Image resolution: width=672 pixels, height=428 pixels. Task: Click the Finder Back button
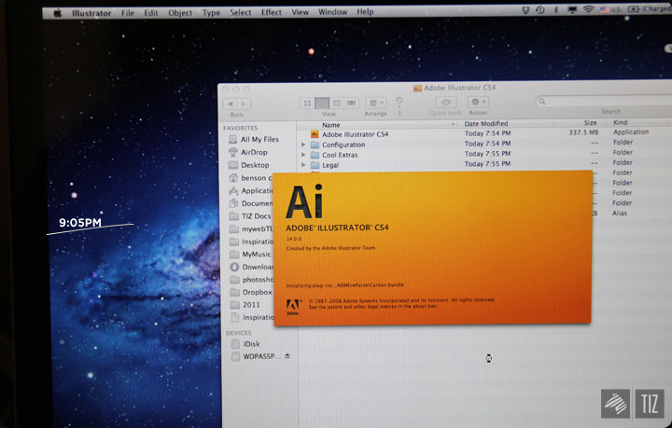pyautogui.click(x=231, y=103)
